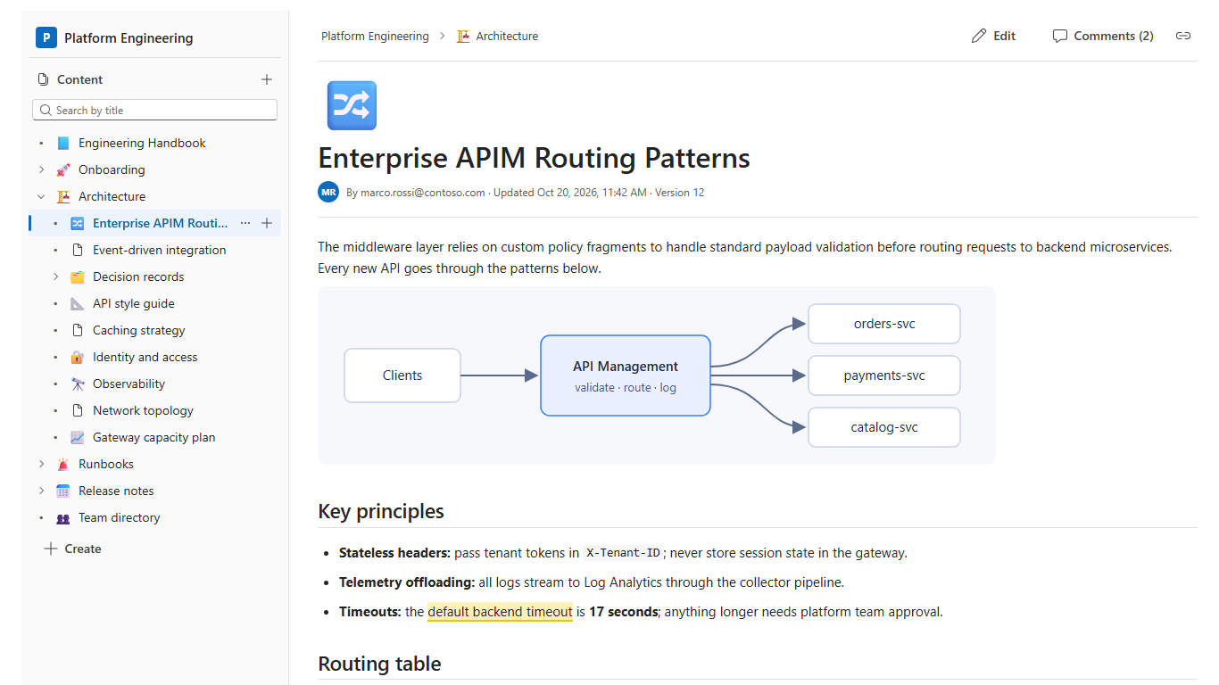The image size is (1219, 685).
Task: Add a subpage with plus beside Enterprise APIM
Action: coord(267,223)
